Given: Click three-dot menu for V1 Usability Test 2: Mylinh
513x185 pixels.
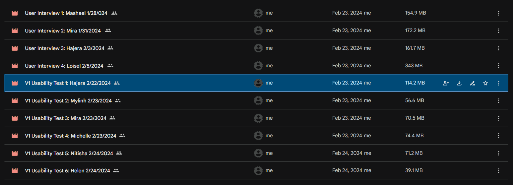Looking at the screenshot, I should point(499,100).
